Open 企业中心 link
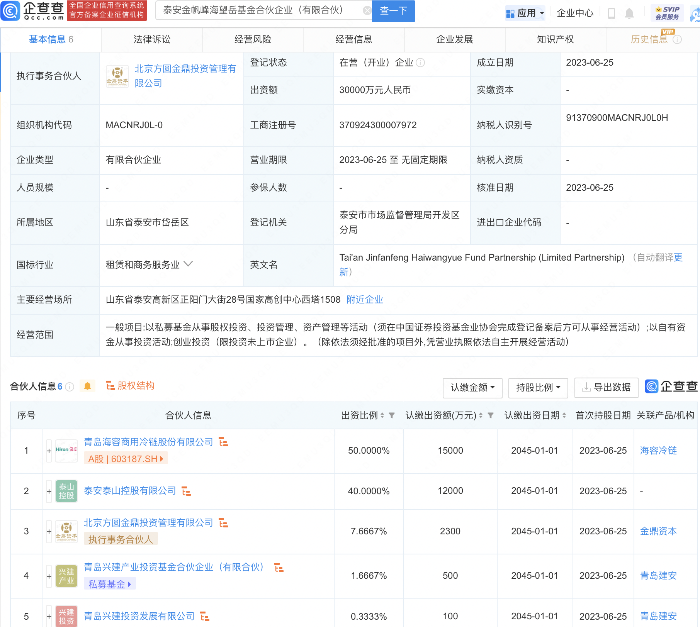The height and width of the screenshot is (627, 700). 575,13
